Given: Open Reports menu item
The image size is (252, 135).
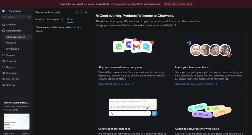Looking at the screenshot, I should pyautogui.click(x=17, y=67).
